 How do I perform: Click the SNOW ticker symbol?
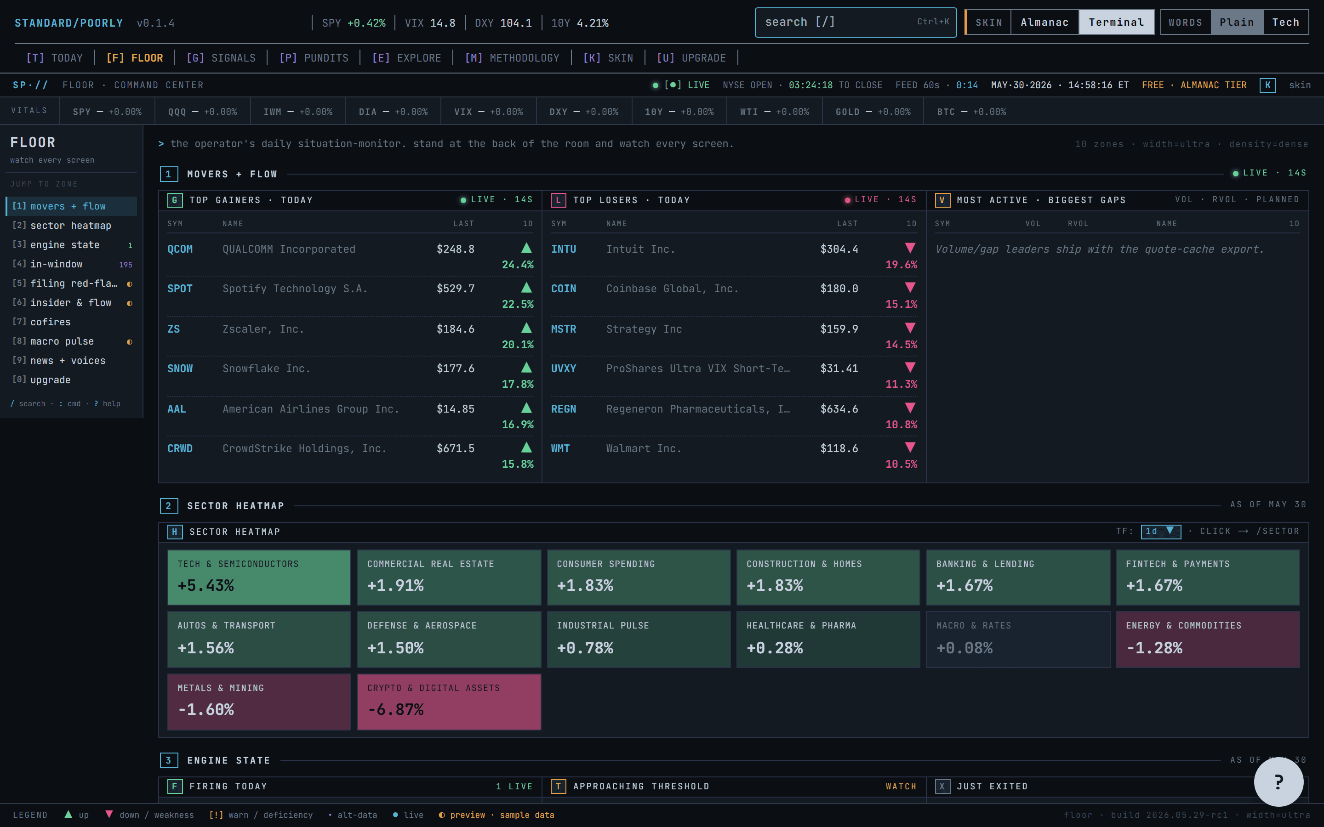(x=180, y=368)
